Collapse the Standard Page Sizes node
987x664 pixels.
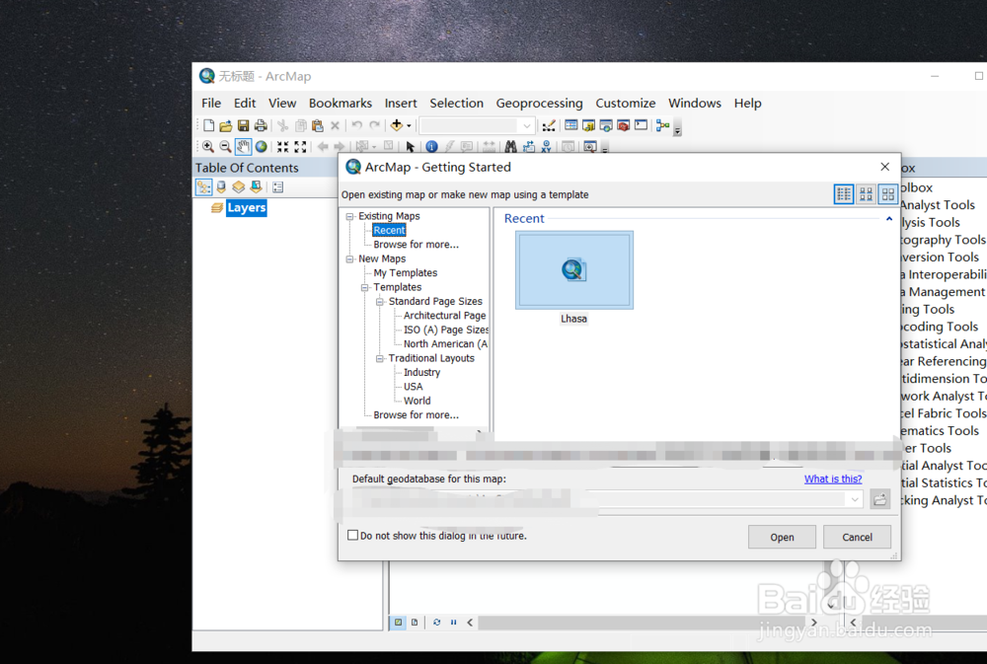point(380,302)
